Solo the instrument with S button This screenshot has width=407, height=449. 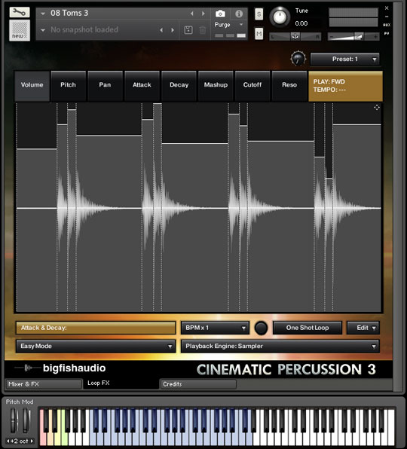pos(259,14)
